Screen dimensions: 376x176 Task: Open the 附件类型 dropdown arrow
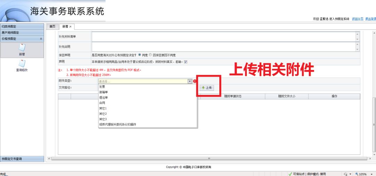[190, 81]
